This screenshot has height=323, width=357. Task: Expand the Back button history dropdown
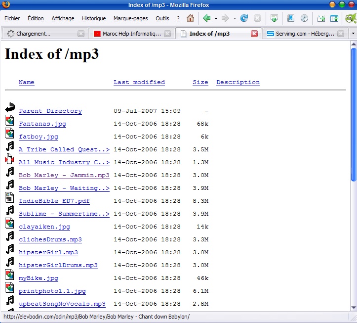click(x=216, y=18)
